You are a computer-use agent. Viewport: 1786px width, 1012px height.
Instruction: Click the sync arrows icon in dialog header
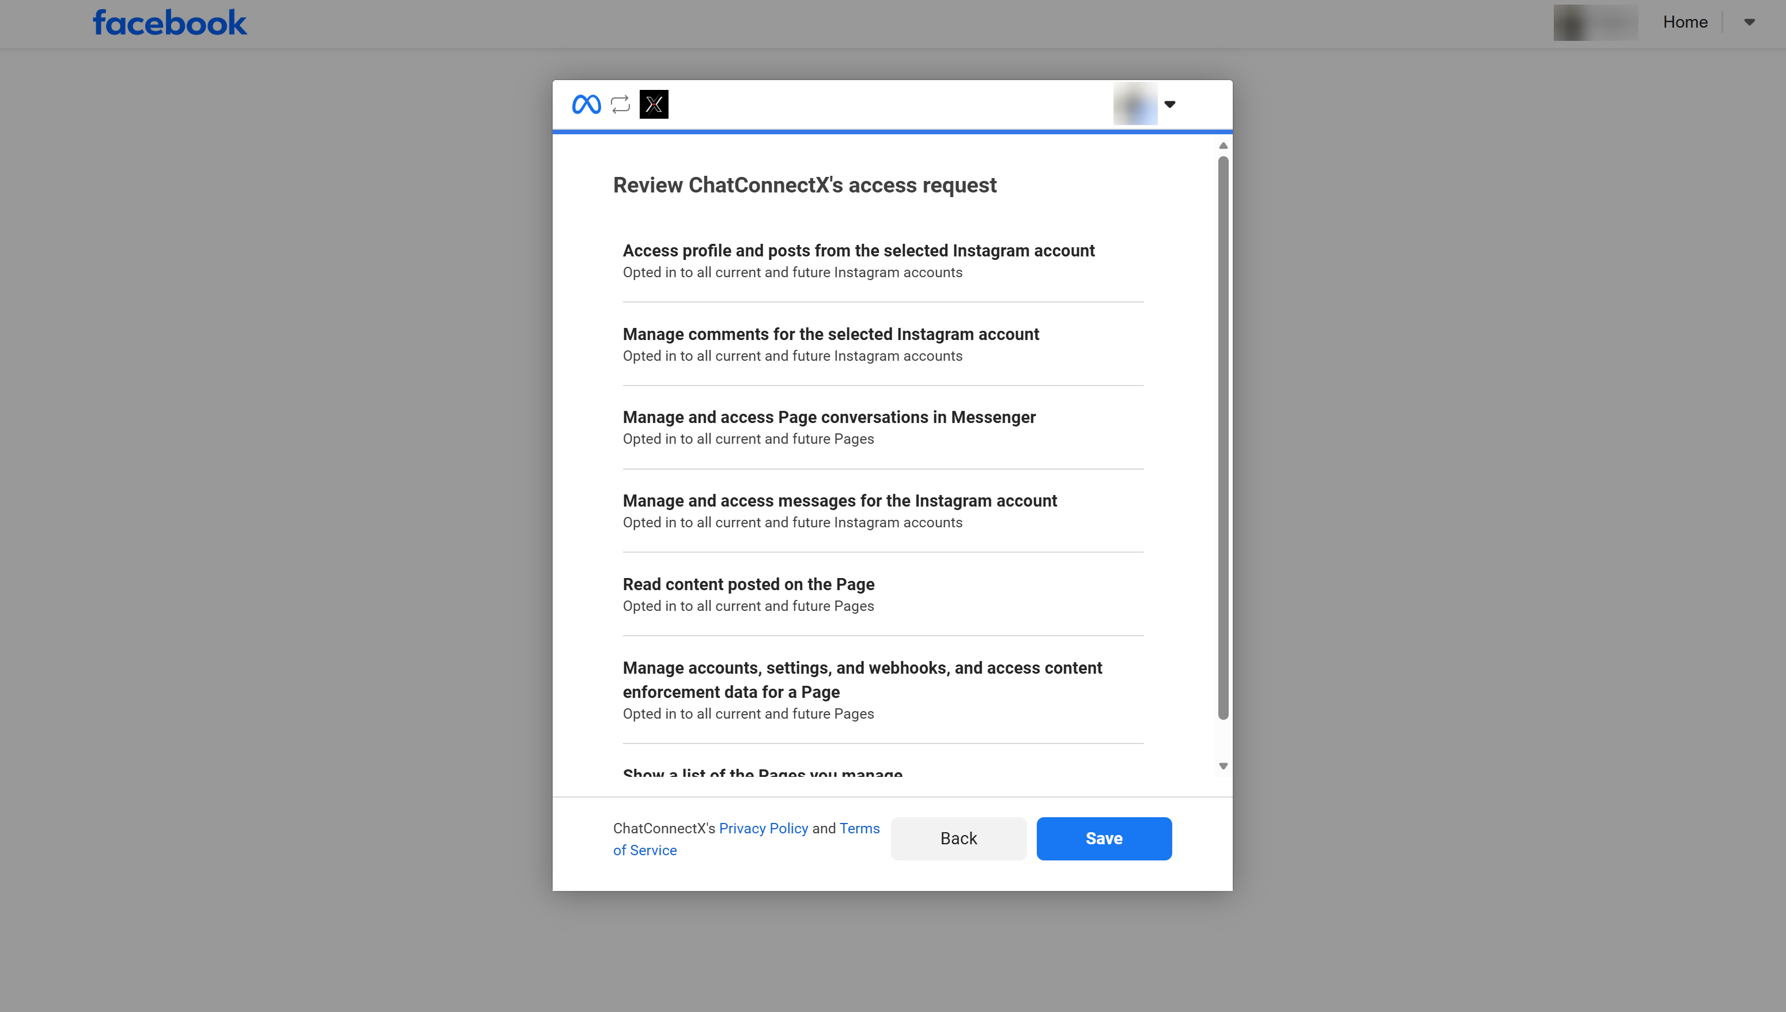[620, 104]
